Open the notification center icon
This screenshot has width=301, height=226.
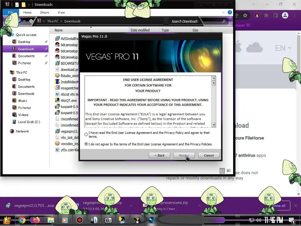pos(292,220)
